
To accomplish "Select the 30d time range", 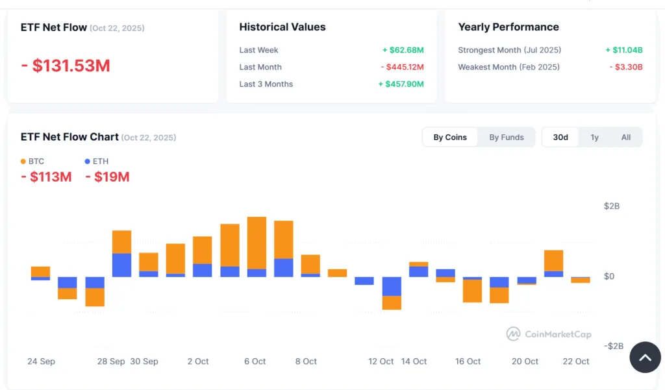I will tap(560, 137).
